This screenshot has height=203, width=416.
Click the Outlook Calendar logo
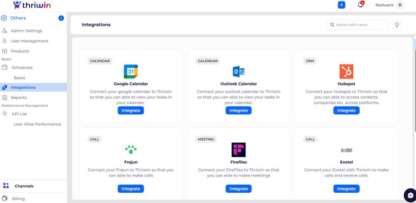click(238, 71)
